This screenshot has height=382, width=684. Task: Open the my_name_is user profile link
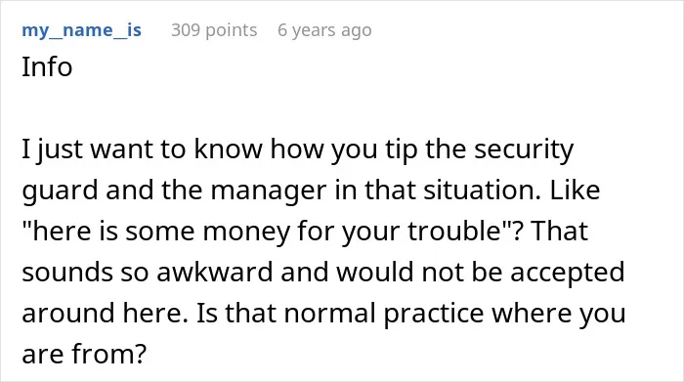coord(81,30)
